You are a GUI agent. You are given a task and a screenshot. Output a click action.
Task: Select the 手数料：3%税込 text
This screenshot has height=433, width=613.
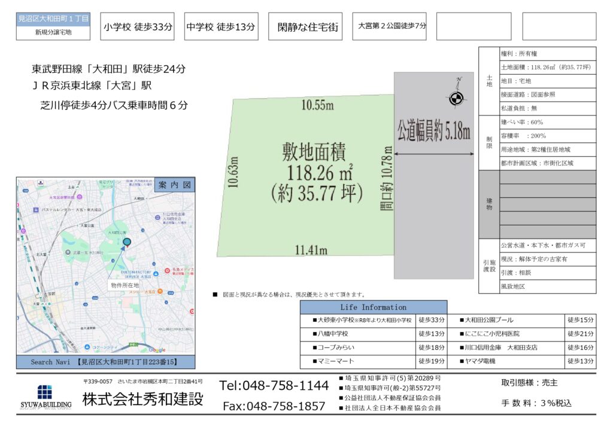pos(536,403)
